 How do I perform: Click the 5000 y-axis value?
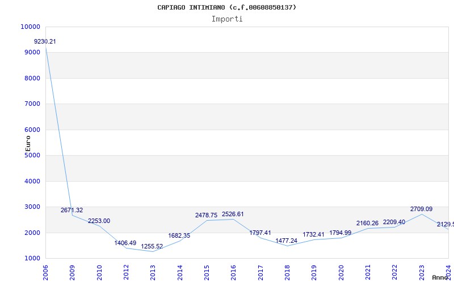pyautogui.click(x=32, y=155)
